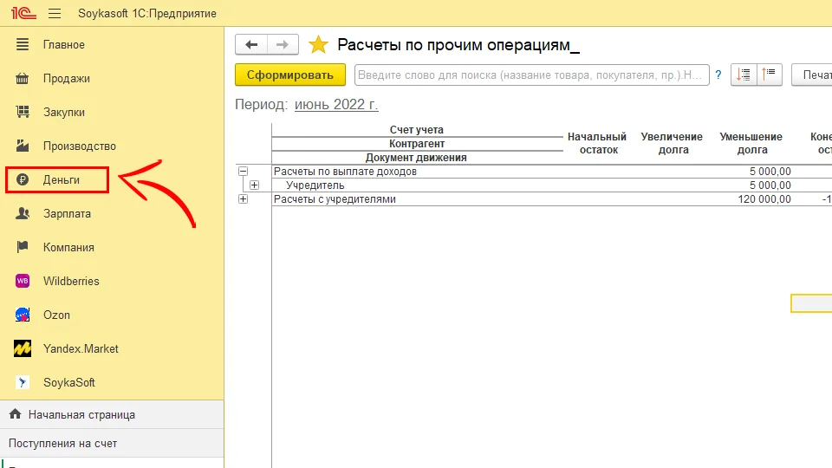Add report to favorites with star icon
Image resolution: width=832 pixels, height=468 pixels.
click(319, 45)
